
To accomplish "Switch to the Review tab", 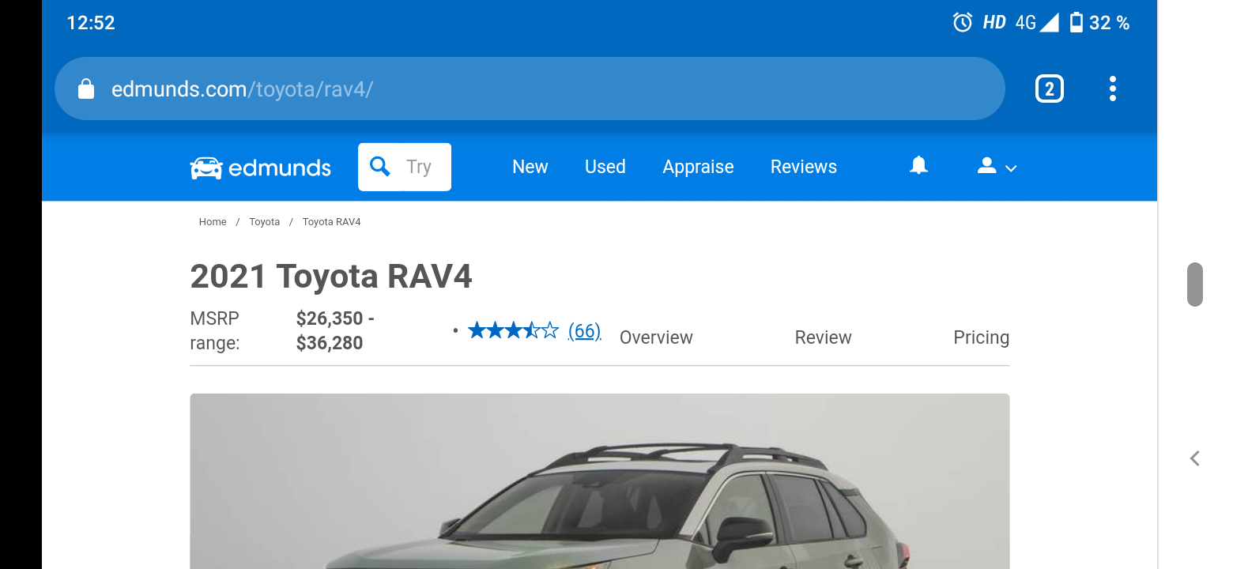I will coord(823,337).
